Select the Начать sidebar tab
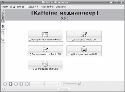125x92 pixels. click(3, 16)
